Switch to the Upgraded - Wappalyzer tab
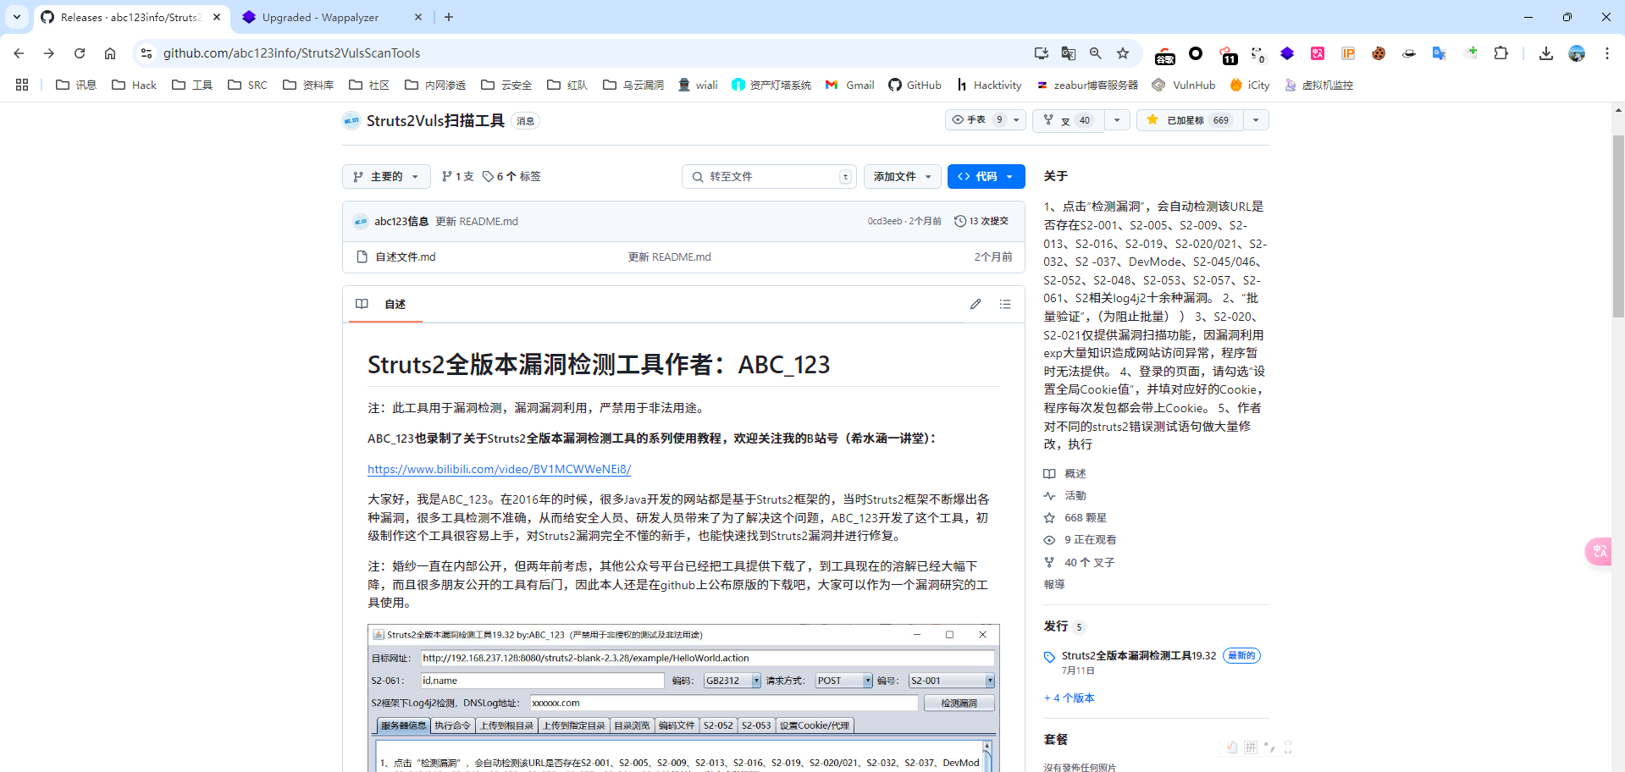Image resolution: width=1625 pixels, height=772 pixels. point(320,17)
